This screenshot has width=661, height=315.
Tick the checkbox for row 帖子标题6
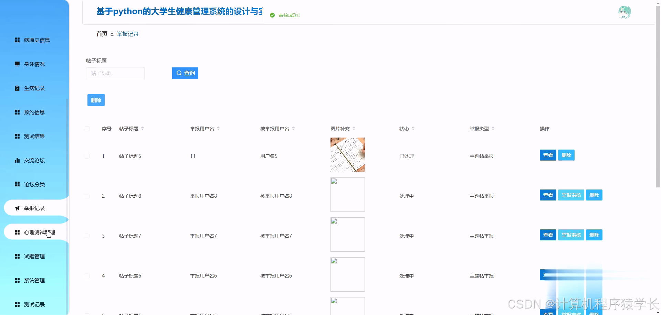click(x=87, y=276)
